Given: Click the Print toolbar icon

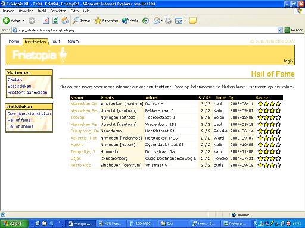Looking at the screenshot, I should pyautogui.click(x=169, y=20).
